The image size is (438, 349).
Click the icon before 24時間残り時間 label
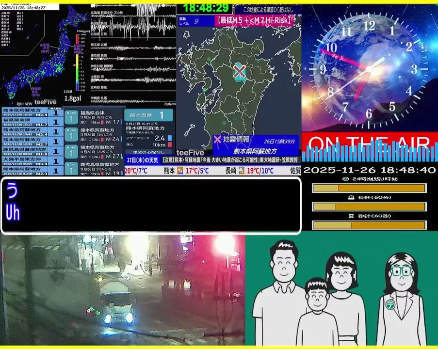click(x=346, y=179)
